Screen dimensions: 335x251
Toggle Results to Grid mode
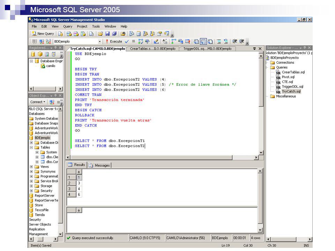(203, 41)
